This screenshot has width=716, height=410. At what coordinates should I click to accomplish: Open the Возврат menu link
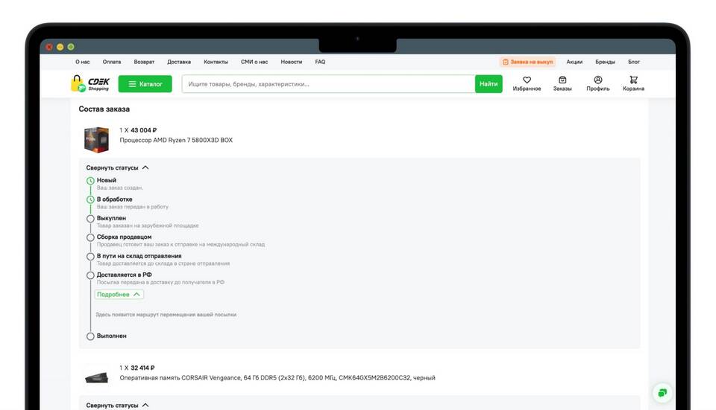click(x=144, y=62)
